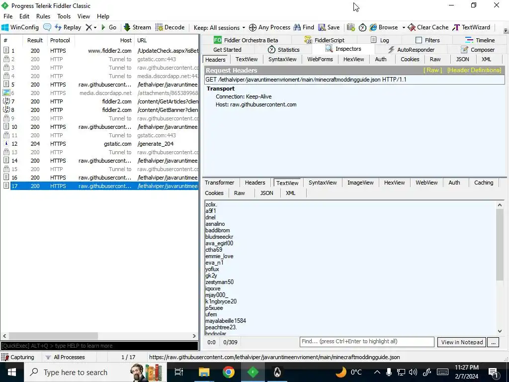Switch to Fiddler Orchestra Beta tab

[246, 40]
